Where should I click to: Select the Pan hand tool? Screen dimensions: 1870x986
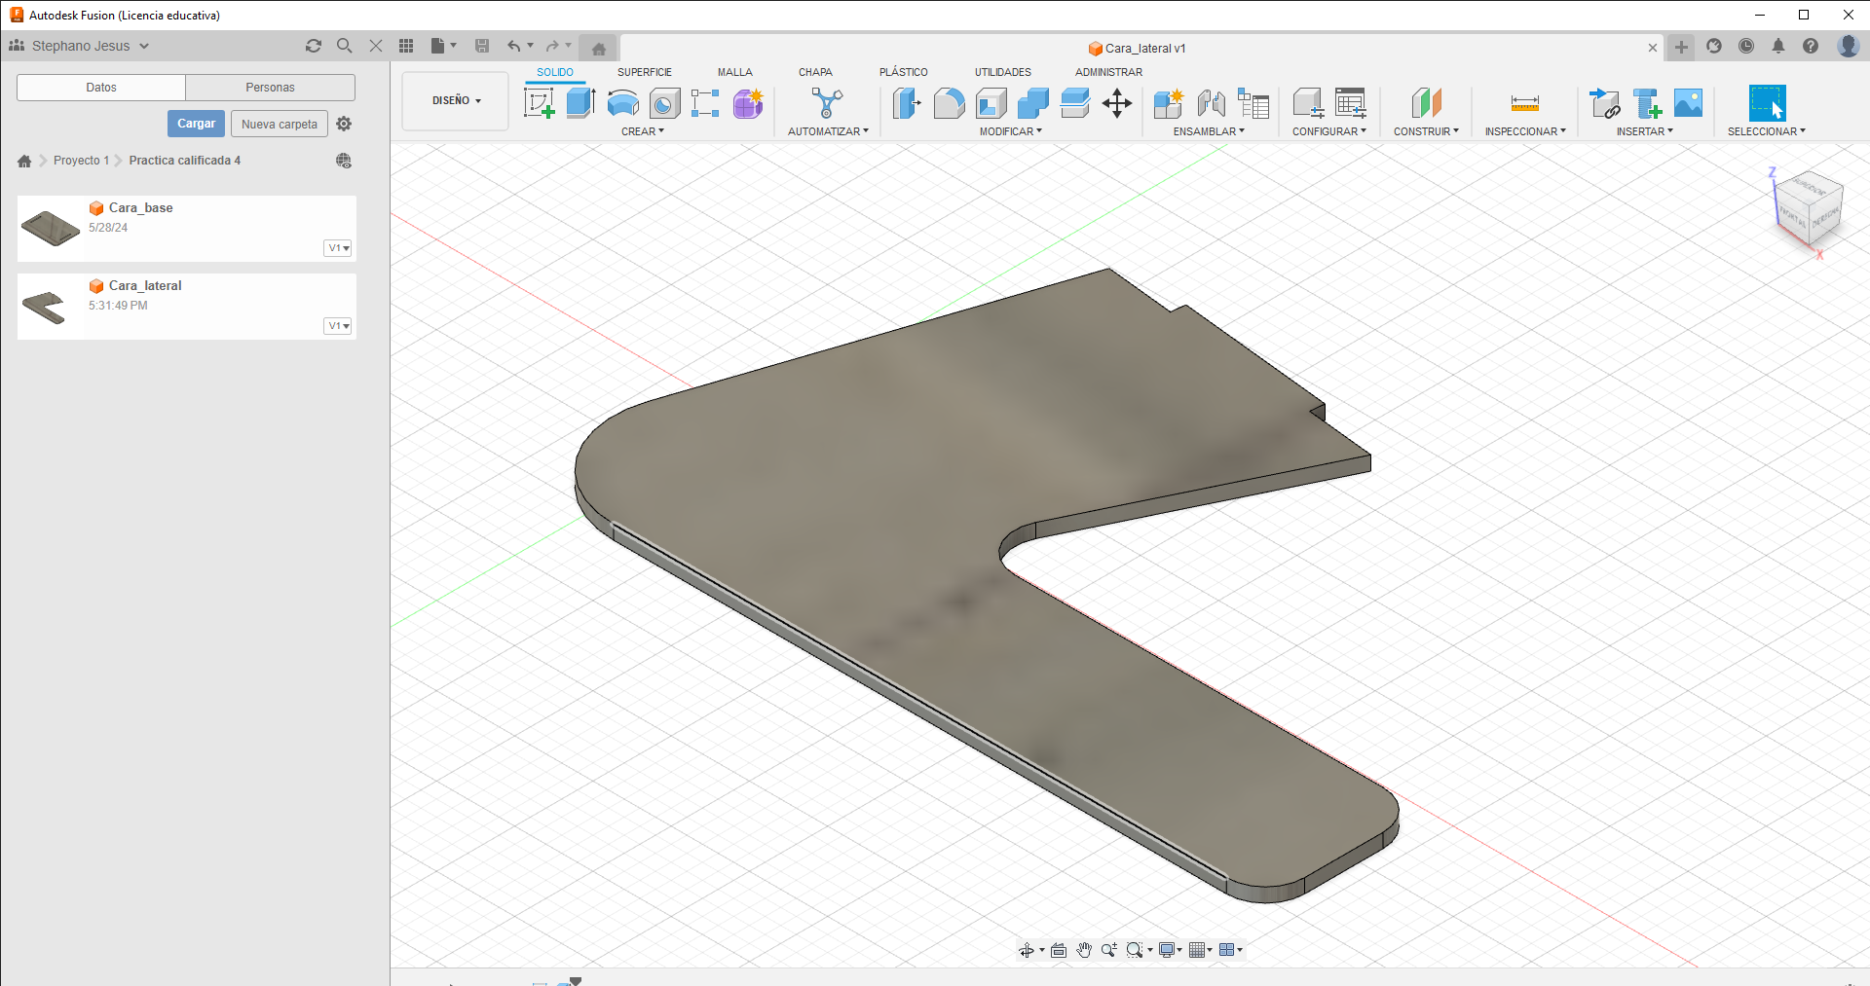(x=1084, y=950)
